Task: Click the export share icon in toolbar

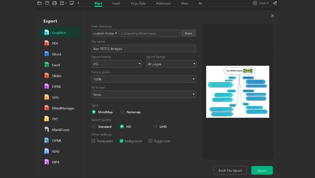Action: point(62,3)
